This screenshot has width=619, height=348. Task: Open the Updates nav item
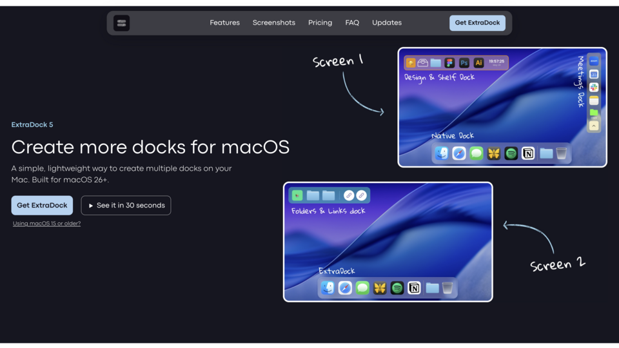(387, 23)
